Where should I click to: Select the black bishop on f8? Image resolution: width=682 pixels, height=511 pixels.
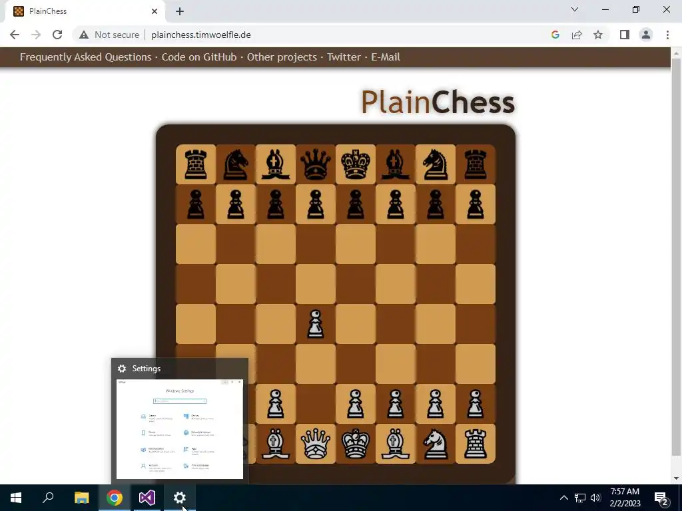click(x=396, y=164)
